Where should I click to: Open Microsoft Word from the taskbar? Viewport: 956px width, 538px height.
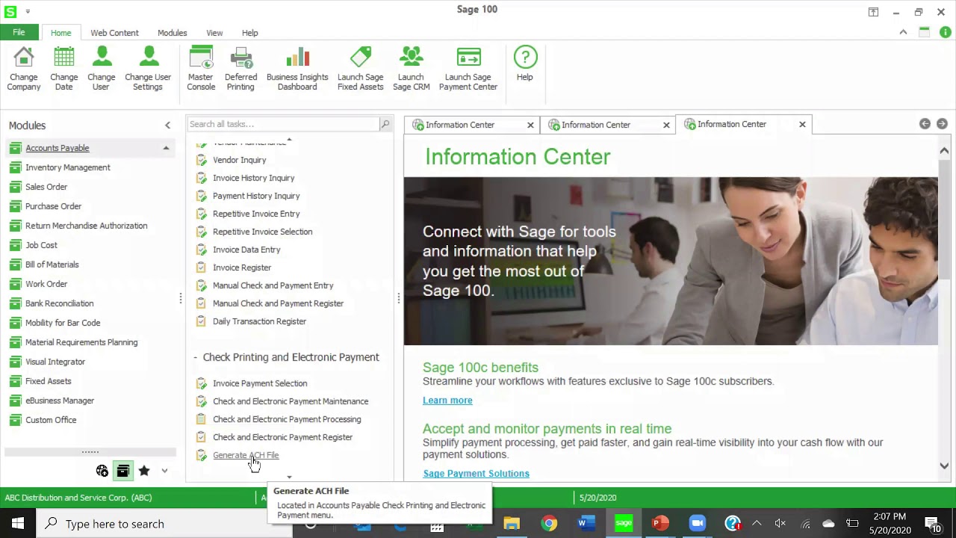point(586,523)
